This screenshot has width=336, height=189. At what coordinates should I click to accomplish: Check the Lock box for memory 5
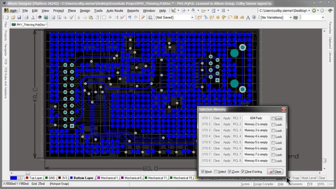click(273, 142)
